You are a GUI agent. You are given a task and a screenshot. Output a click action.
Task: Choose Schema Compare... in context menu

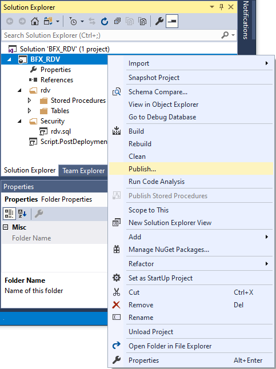(191, 92)
